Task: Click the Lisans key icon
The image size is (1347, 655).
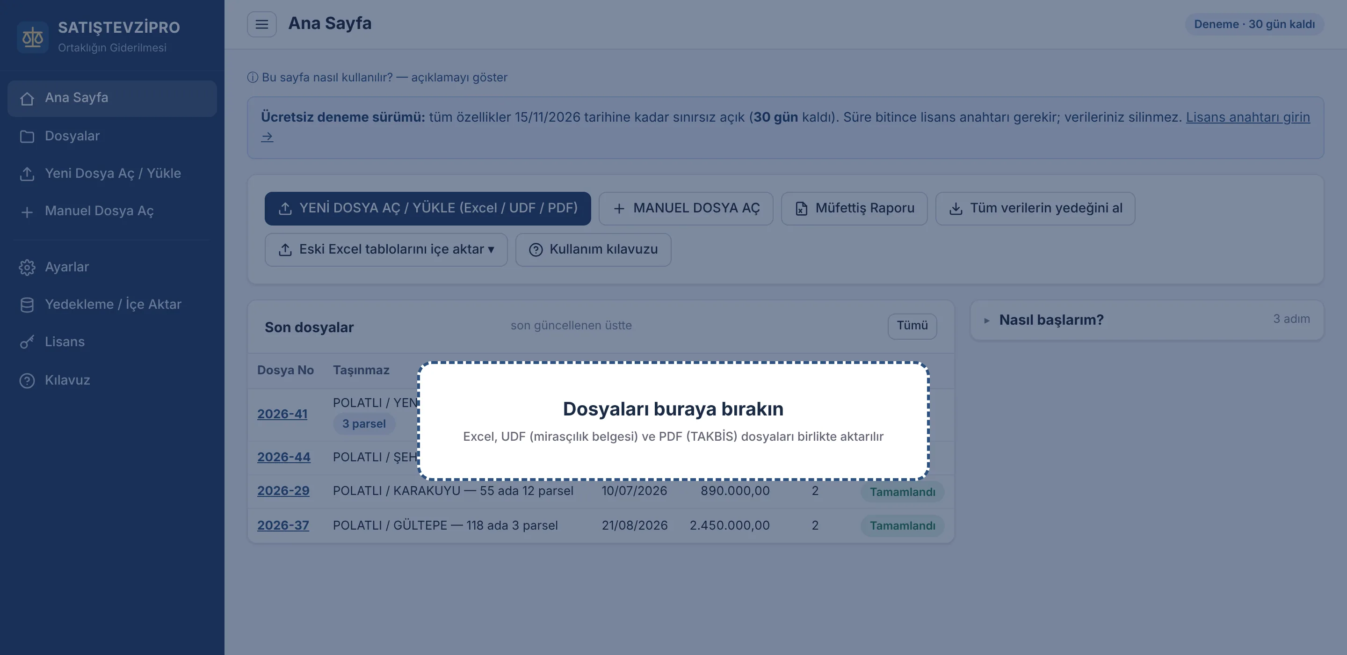Action: [x=27, y=342]
